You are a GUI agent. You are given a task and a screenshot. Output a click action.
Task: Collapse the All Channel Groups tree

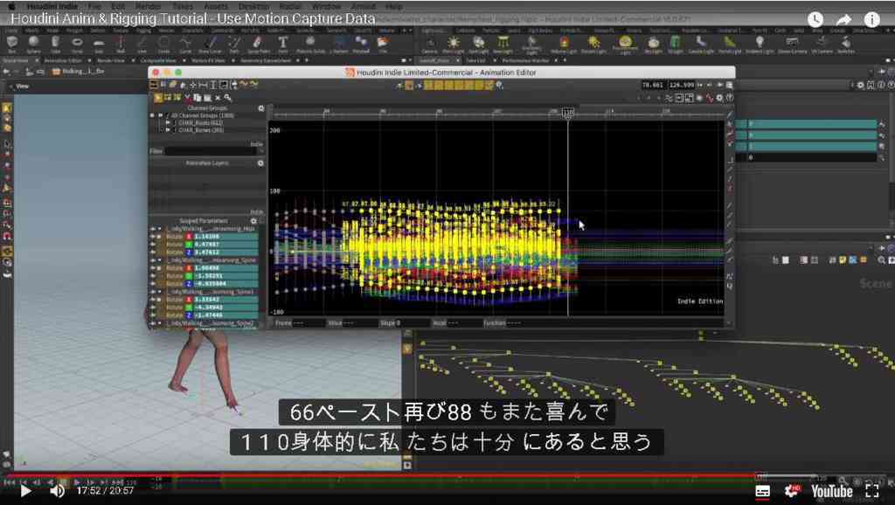[161, 115]
